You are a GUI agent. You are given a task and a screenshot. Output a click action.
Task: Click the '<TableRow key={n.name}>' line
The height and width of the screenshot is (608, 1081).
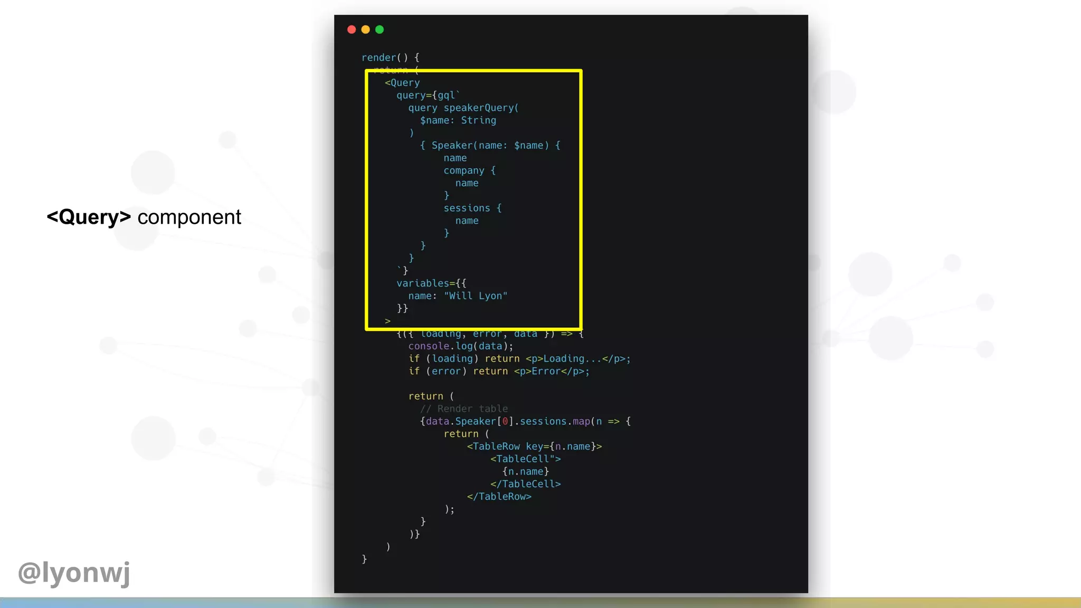[x=534, y=446]
